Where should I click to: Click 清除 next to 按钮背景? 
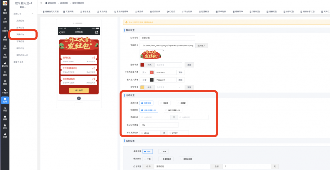(x=189, y=87)
